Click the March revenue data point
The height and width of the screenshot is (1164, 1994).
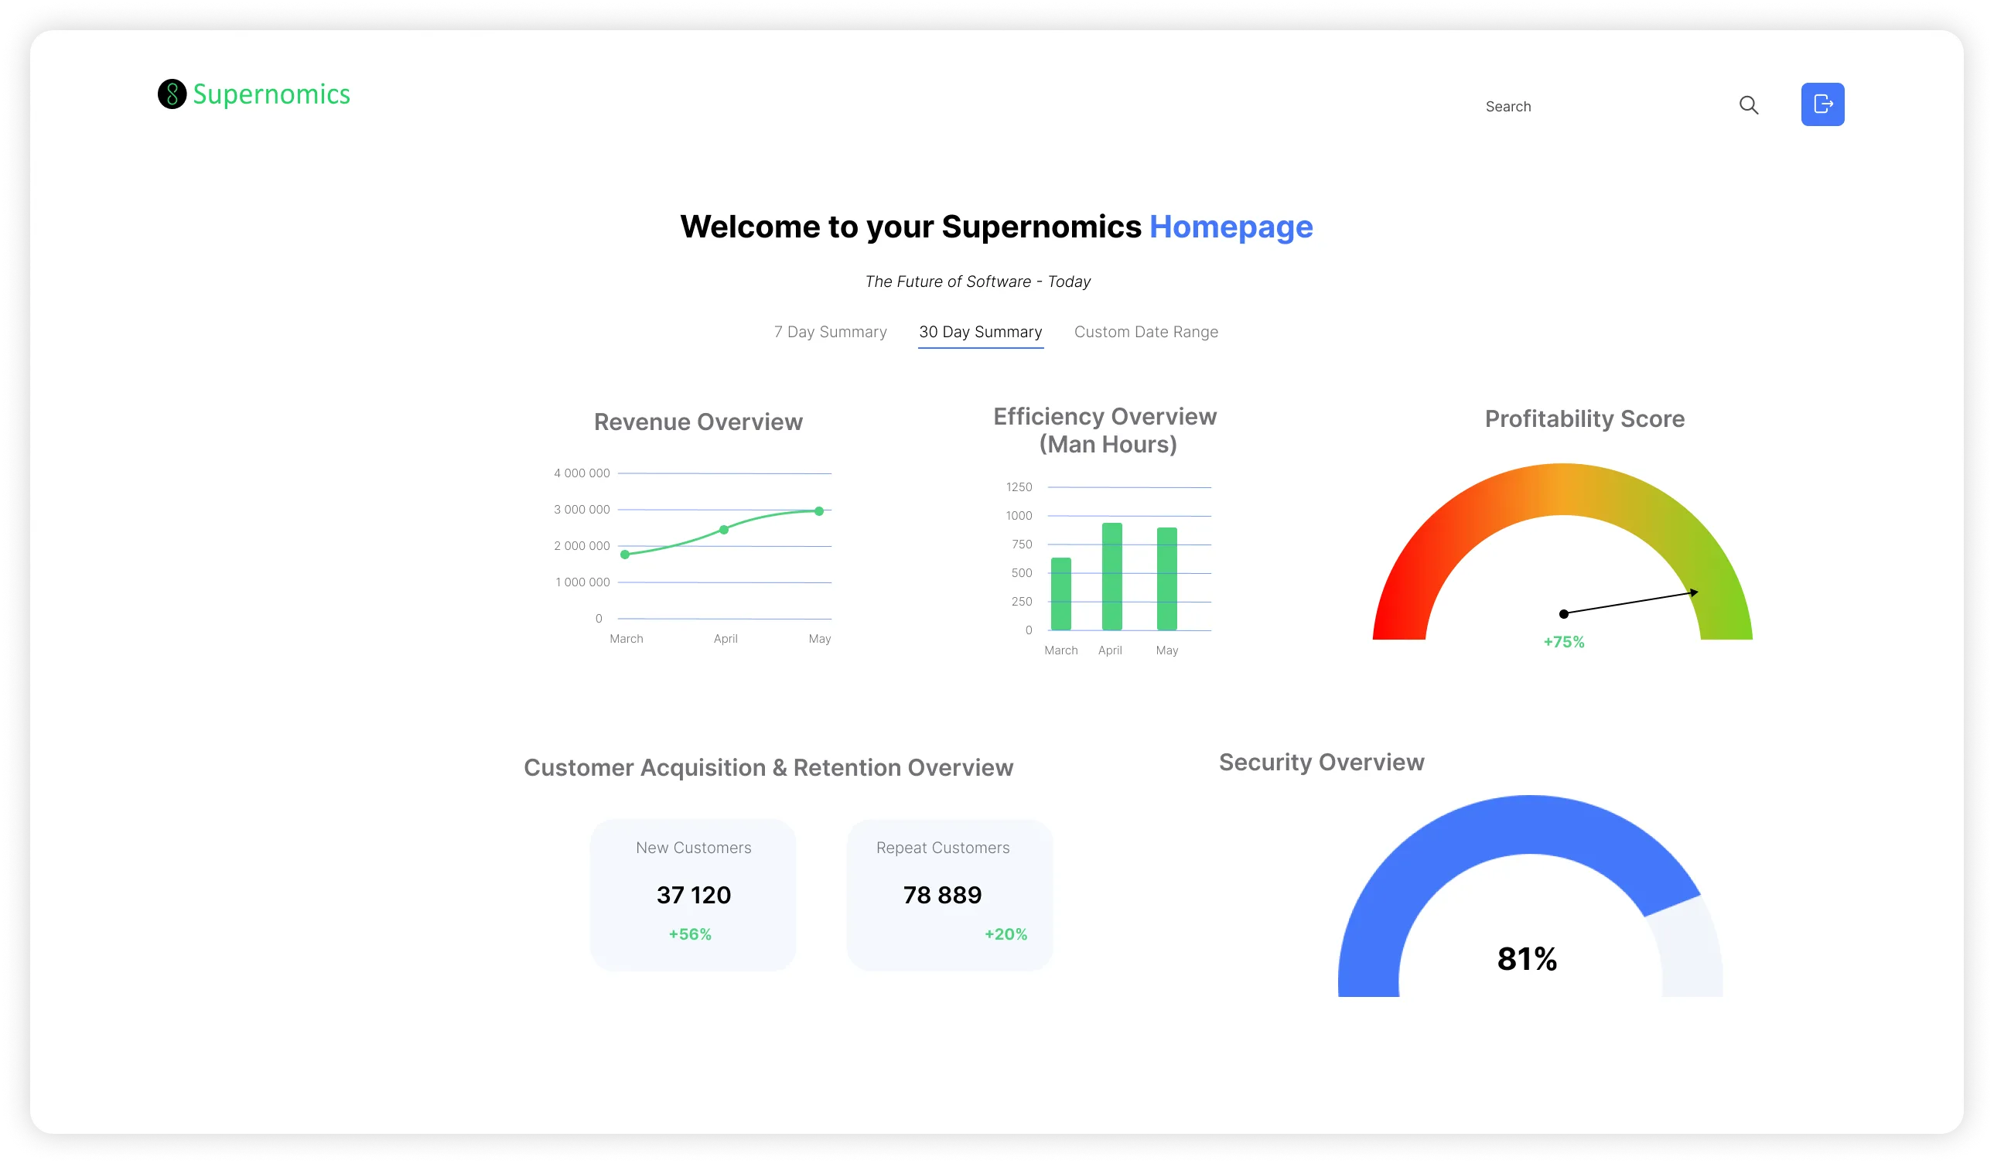(625, 555)
